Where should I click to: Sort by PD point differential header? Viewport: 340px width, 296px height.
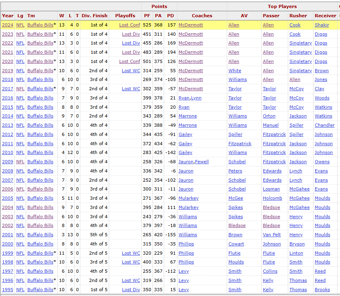click(171, 16)
